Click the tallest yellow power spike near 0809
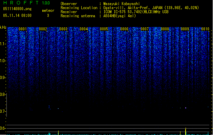Image resolution: width=213 pixels, height=135 pixels. (186, 131)
